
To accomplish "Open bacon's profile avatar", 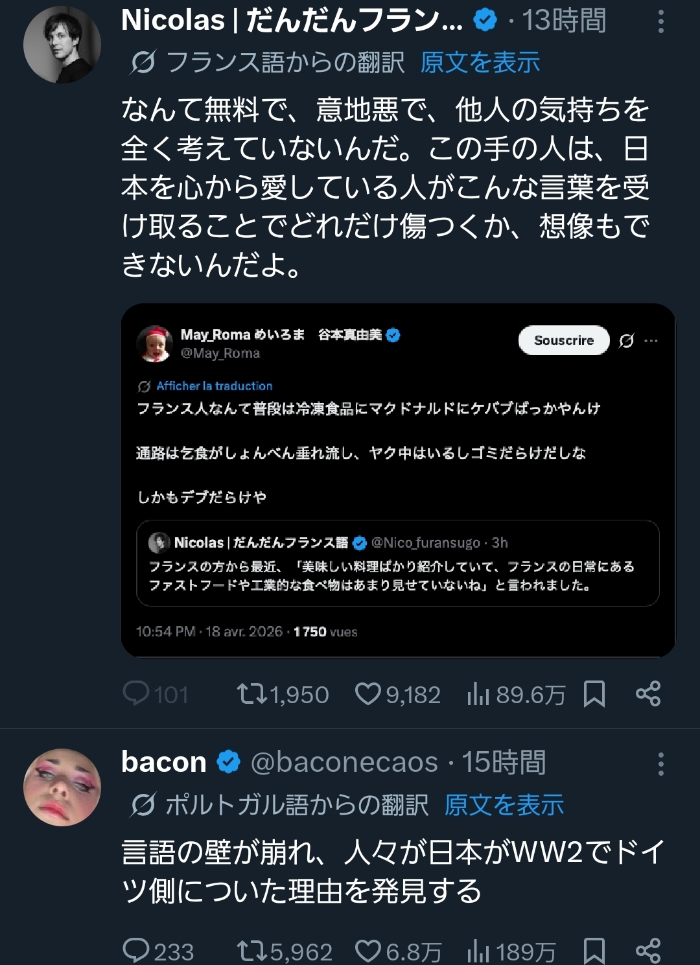I will 62,787.
